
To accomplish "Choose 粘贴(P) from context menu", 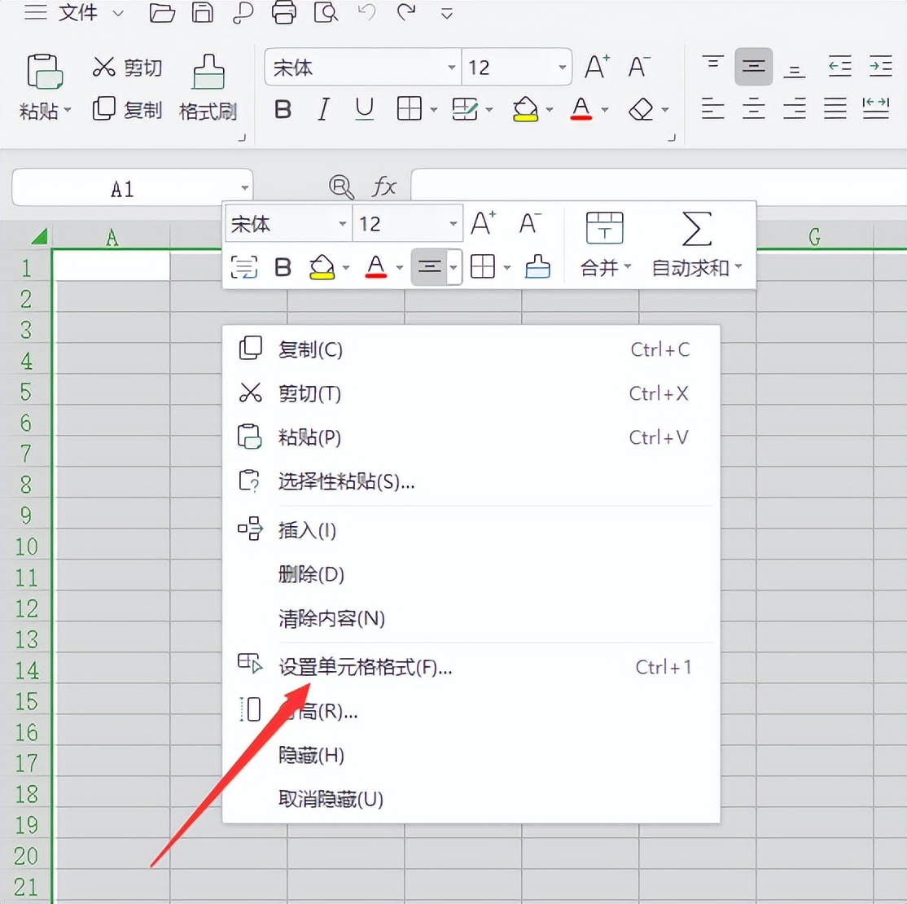I will pyautogui.click(x=471, y=437).
